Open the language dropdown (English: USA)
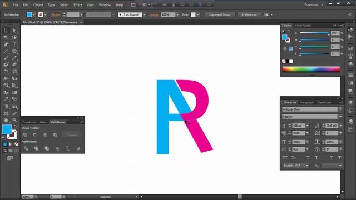Image resolution: width=356 pixels, height=200 pixels. pos(307,166)
